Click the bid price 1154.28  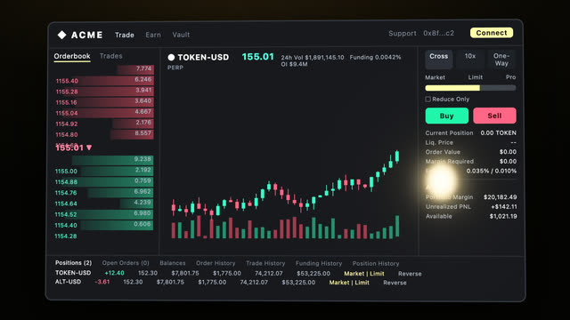tap(66, 236)
